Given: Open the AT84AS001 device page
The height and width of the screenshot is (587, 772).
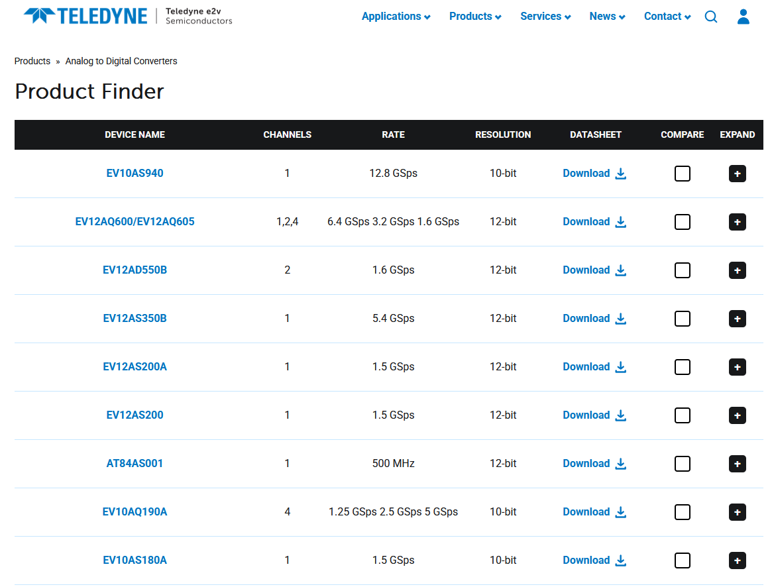Looking at the screenshot, I should click(x=135, y=463).
